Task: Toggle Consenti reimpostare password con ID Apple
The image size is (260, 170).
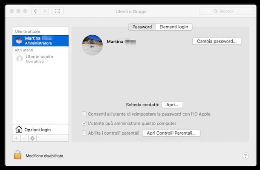Action: (84, 114)
